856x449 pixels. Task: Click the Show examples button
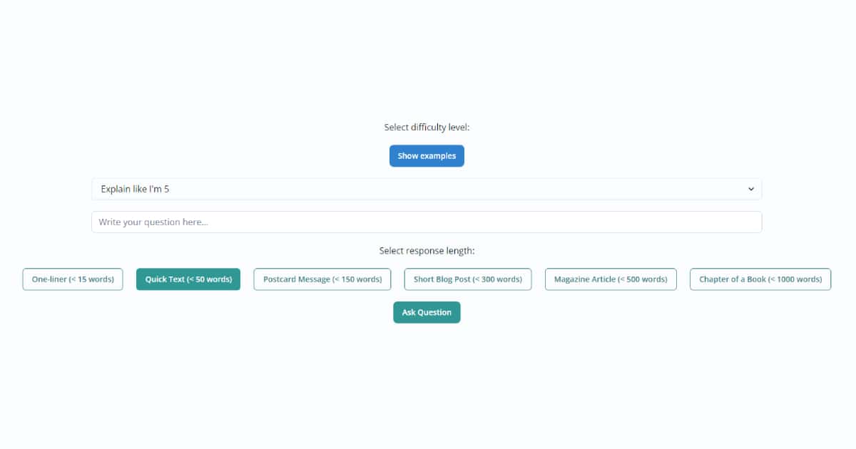427,156
